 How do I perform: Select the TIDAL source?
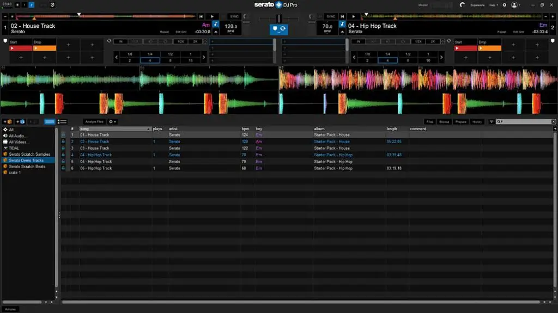tap(14, 148)
